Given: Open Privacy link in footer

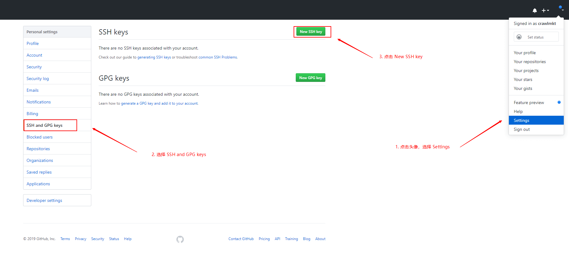Looking at the screenshot, I should point(80,239).
